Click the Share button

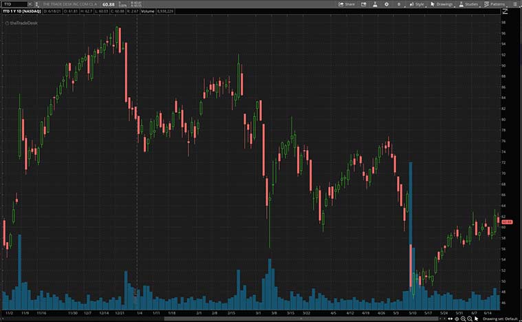coord(347,4)
